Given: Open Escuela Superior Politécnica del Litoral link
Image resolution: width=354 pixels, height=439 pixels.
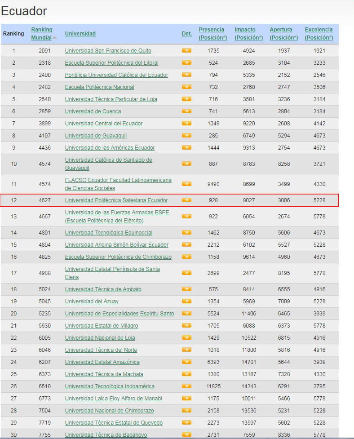Looking at the screenshot, I should pyautogui.click(x=112, y=63).
